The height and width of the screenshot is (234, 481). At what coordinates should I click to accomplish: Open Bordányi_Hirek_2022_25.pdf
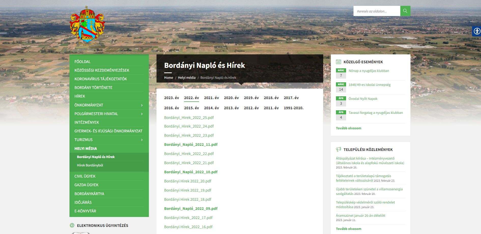[x=189, y=118]
